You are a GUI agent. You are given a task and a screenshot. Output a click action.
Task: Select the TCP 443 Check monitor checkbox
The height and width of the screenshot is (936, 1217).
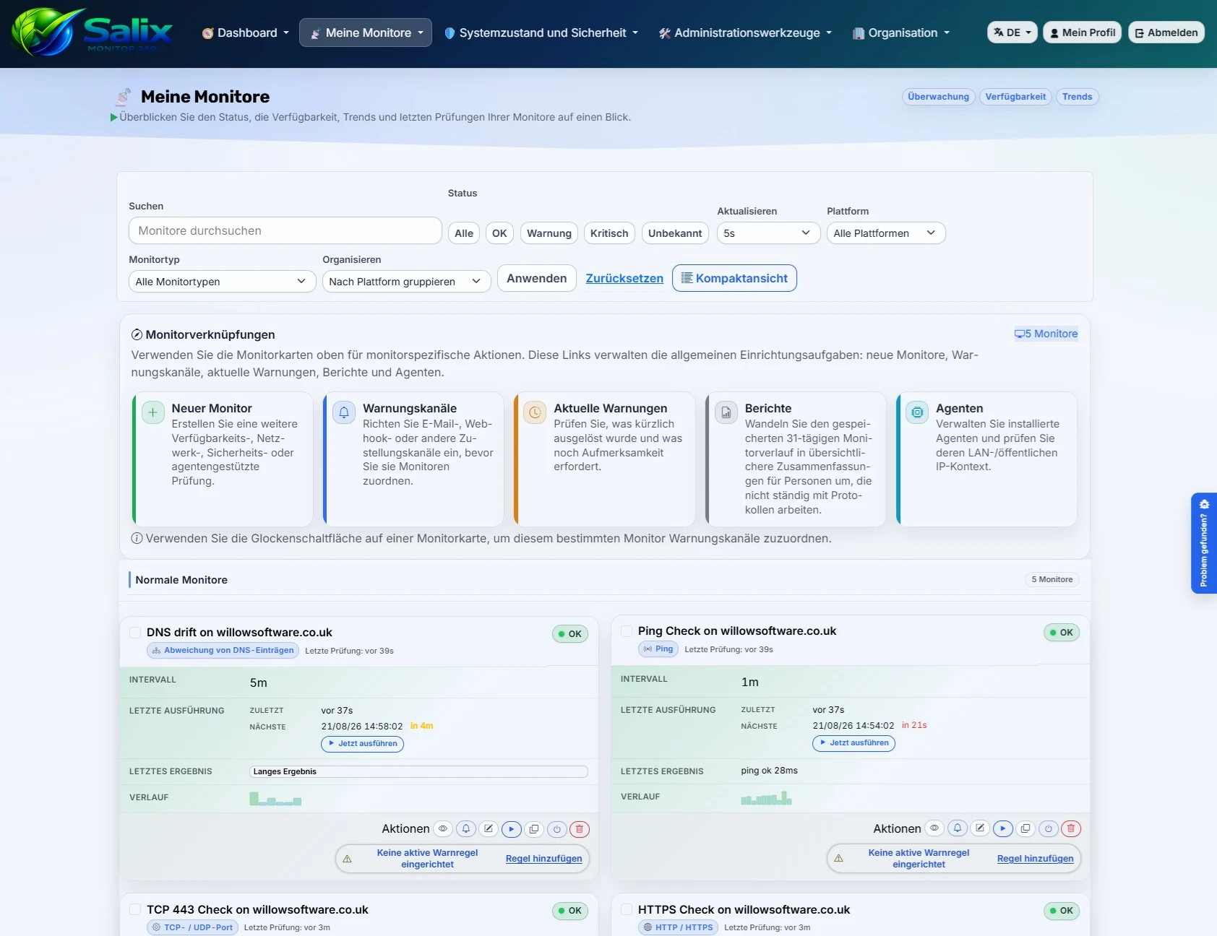[x=135, y=910]
